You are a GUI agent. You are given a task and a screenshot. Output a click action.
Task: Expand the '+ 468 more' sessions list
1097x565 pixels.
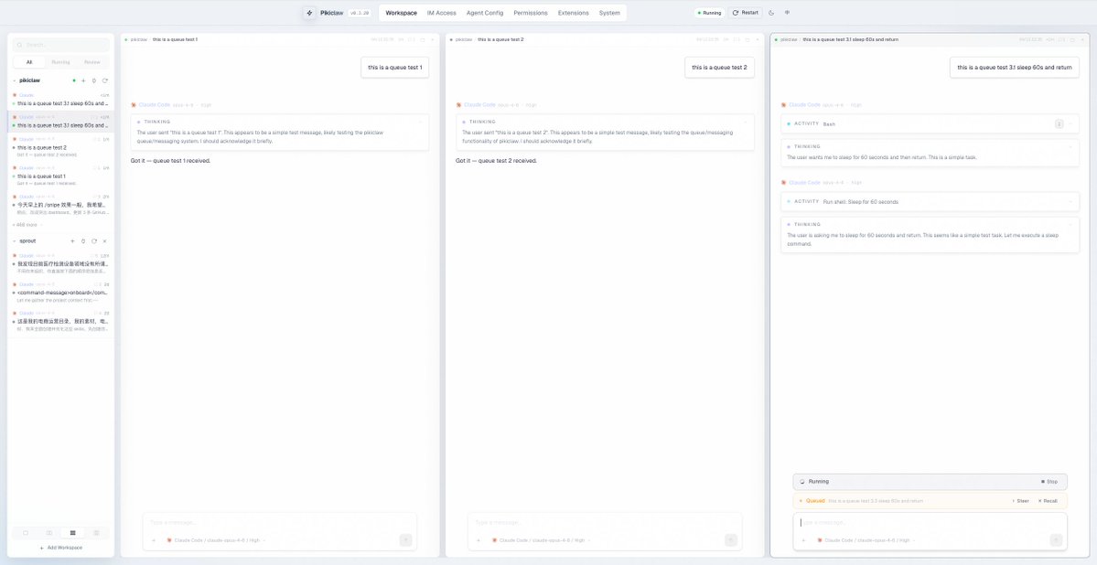27,225
